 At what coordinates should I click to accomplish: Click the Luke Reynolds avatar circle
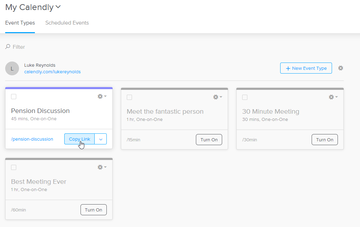coord(12,68)
